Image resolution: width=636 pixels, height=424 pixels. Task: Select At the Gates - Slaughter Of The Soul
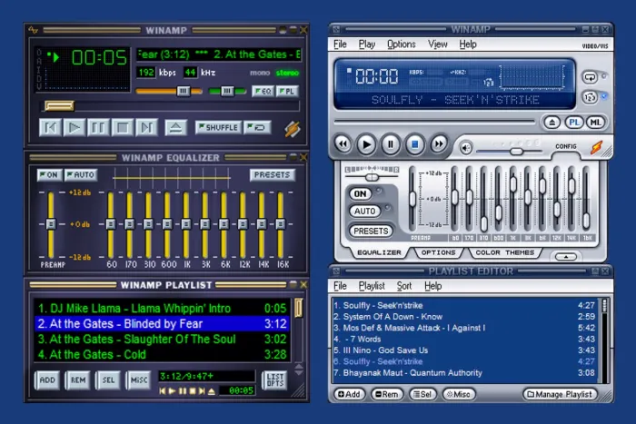[x=163, y=340]
